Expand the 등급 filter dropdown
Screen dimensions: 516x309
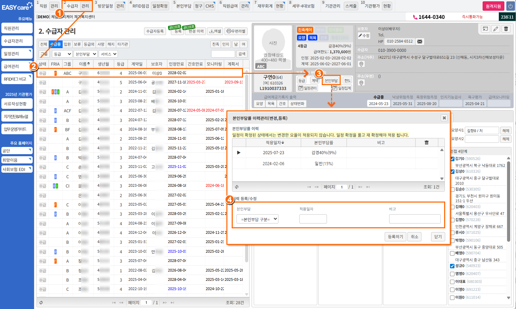pos(62,54)
